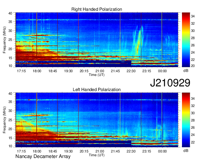198x160 pixels.
Task: Click the 34 dB label on the bottom color bar
Action: 193,99
